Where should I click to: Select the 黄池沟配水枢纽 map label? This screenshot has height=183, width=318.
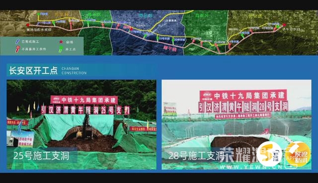click(39, 30)
